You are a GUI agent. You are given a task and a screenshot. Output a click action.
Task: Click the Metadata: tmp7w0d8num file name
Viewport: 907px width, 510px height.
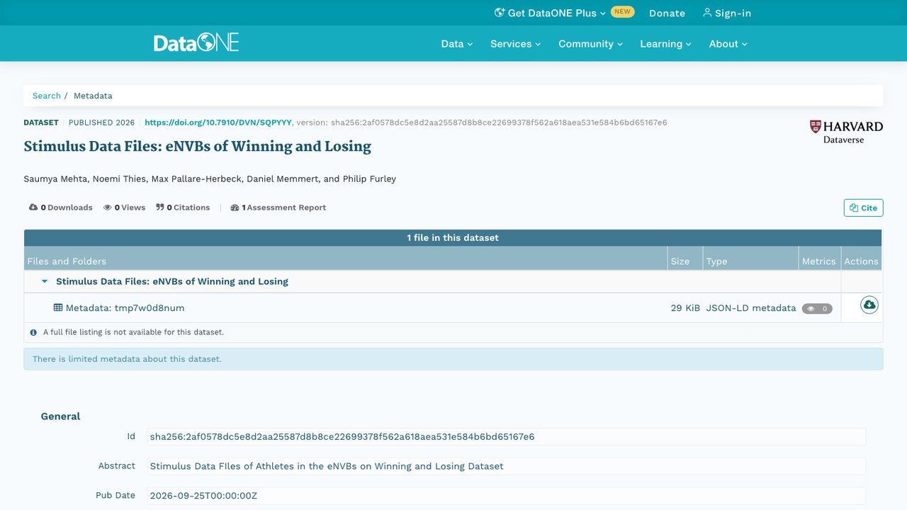[x=125, y=308]
